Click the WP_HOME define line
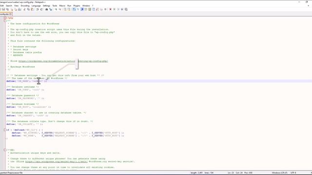This screenshot has width=312, height=175. pyautogui.click(x=68, y=136)
